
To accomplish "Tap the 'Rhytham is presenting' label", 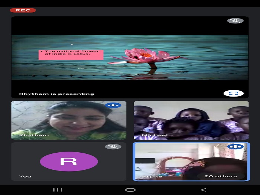I will tap(56, 94).
